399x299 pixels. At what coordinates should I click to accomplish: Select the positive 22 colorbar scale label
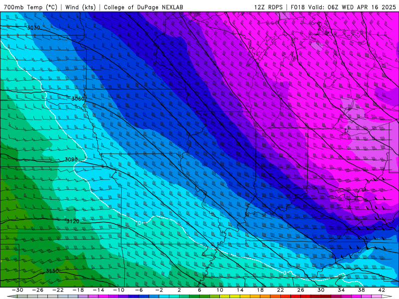pyautogui.click(x=280, y=290)
